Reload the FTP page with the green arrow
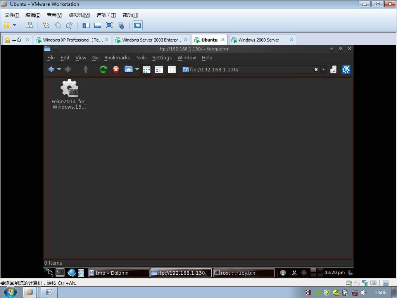397x298 pixels. [103, 69]
